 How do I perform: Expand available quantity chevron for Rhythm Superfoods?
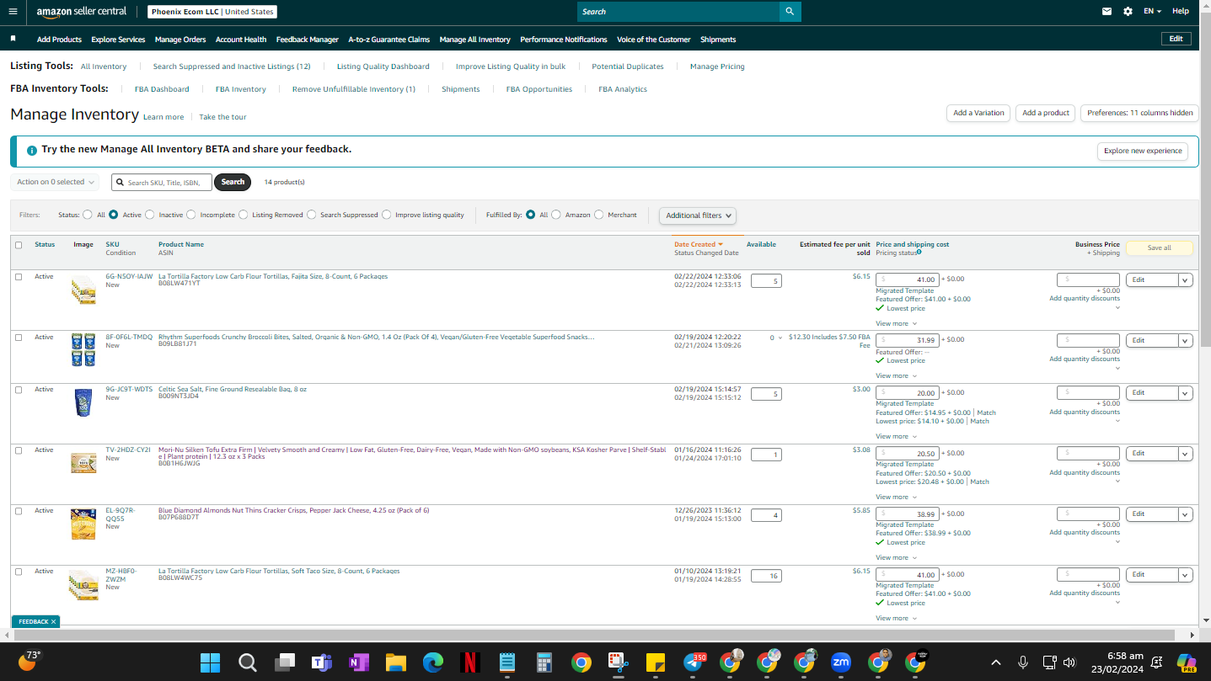click(780, 338)
